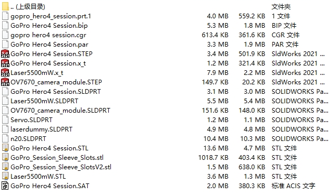The image size is (331, 196).
Task: Click the ACIS icon of GoPro Hero4 Session.SAT
Action: coord(5,186)
